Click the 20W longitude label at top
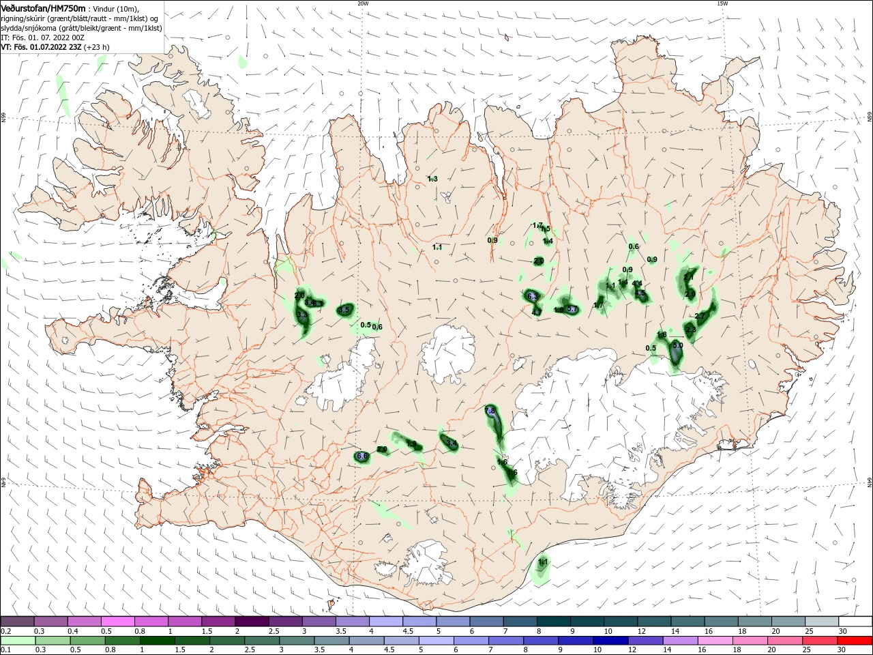 coord(363,3)
